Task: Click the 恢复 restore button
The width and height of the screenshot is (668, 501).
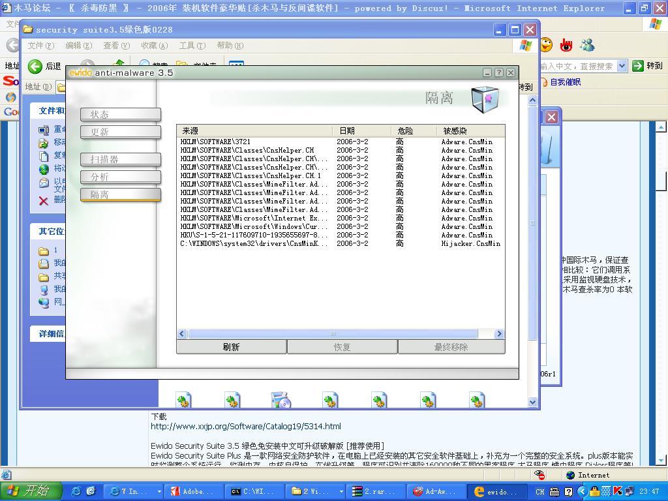Action: tap(342, 347)
